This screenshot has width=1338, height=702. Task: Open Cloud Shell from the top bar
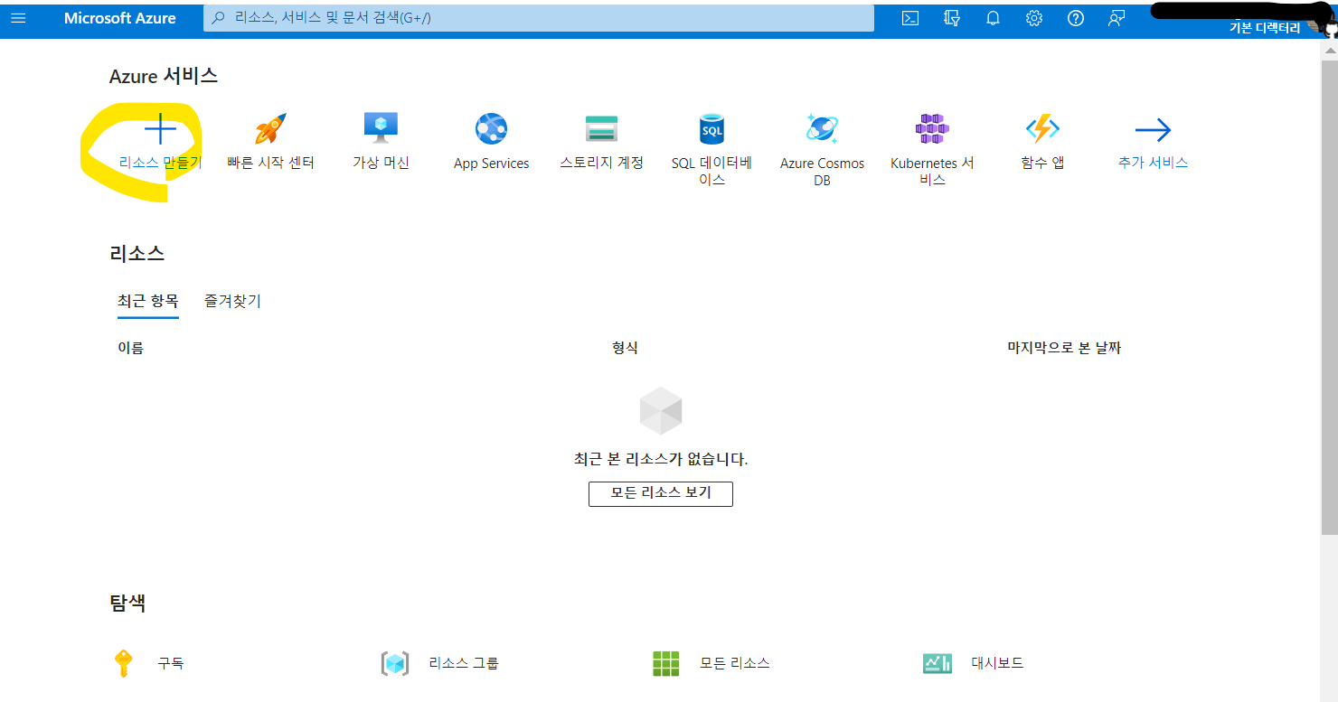coord(910,18)
